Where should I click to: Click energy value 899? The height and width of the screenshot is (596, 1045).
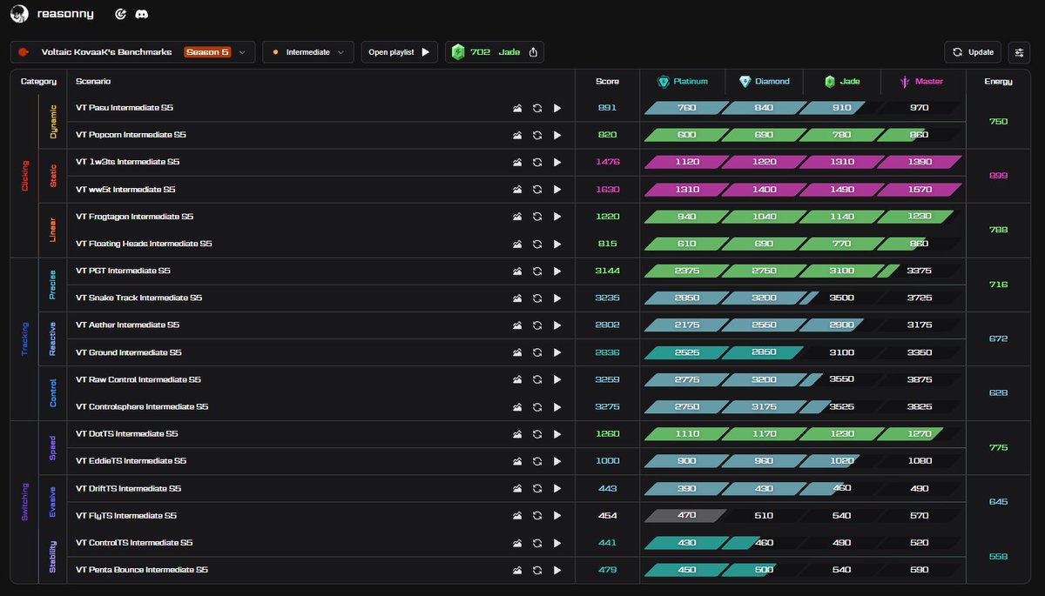click(x=998, y=176)
